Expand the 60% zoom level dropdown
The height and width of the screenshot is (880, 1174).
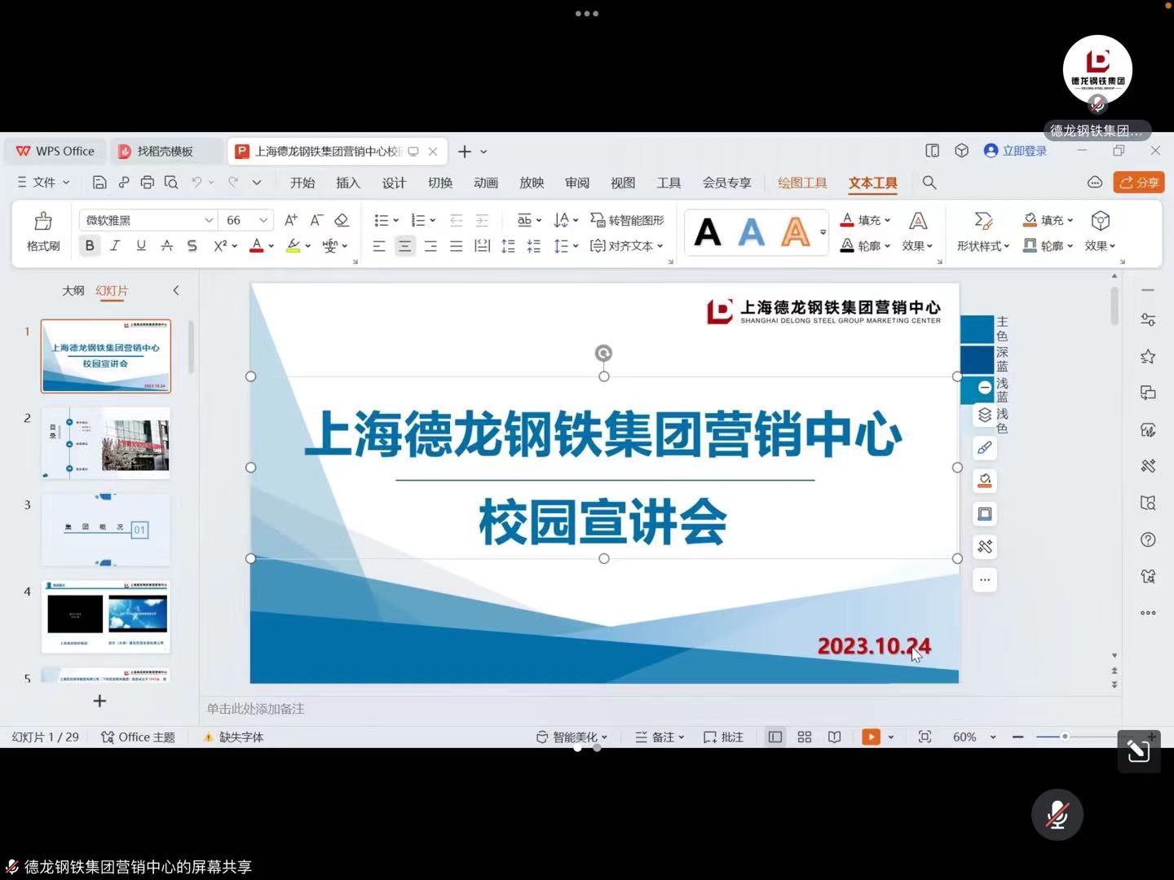pos(993,737)
